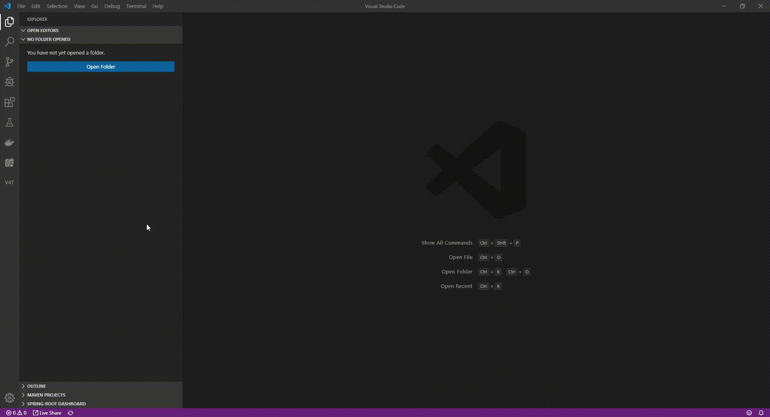Open the Source Control view icon

tap(10, 62)
